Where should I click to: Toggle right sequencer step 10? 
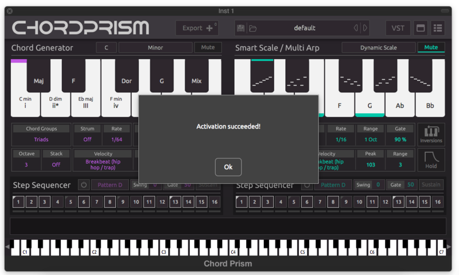[x=359, y=202]
